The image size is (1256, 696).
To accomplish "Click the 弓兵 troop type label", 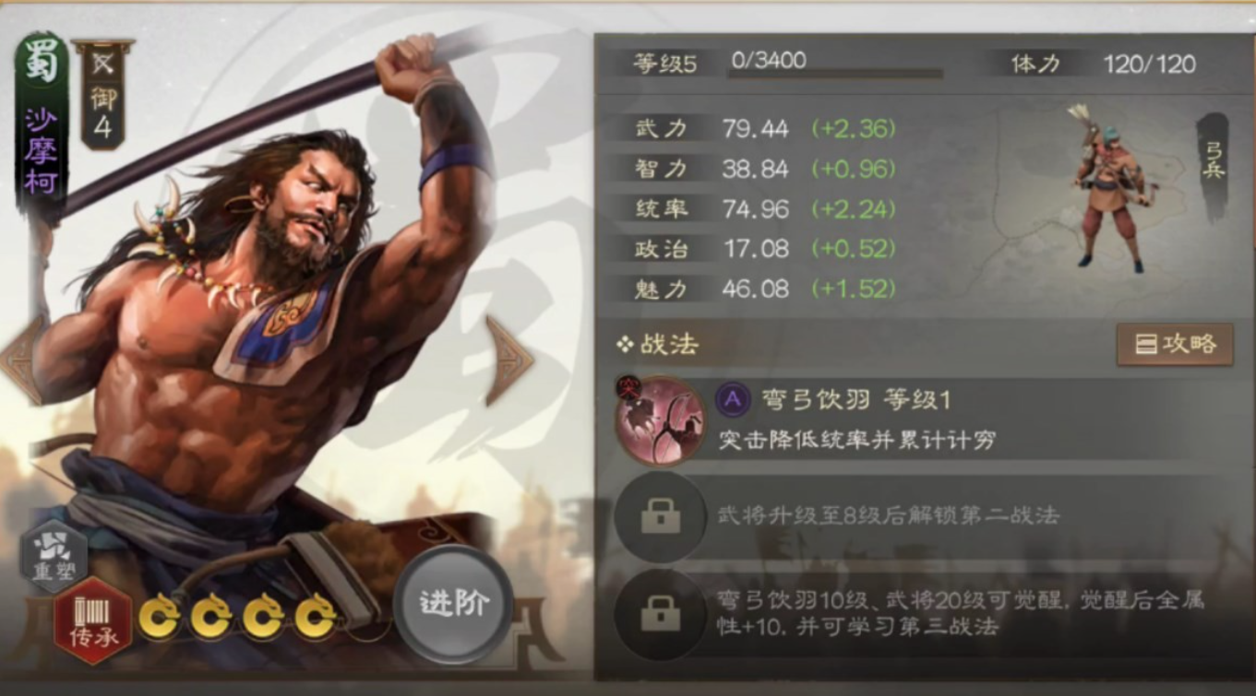I will [x=1214, y=161].
